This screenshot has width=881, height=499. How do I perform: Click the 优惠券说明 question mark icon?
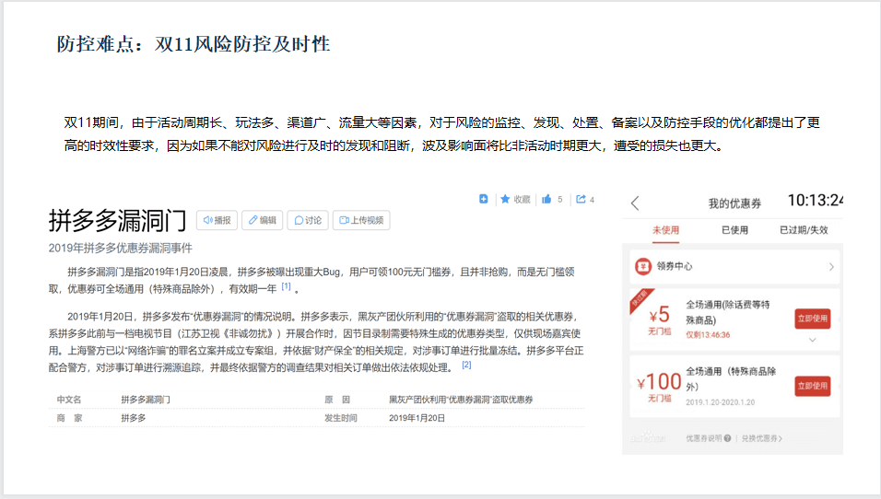[728, 438]
